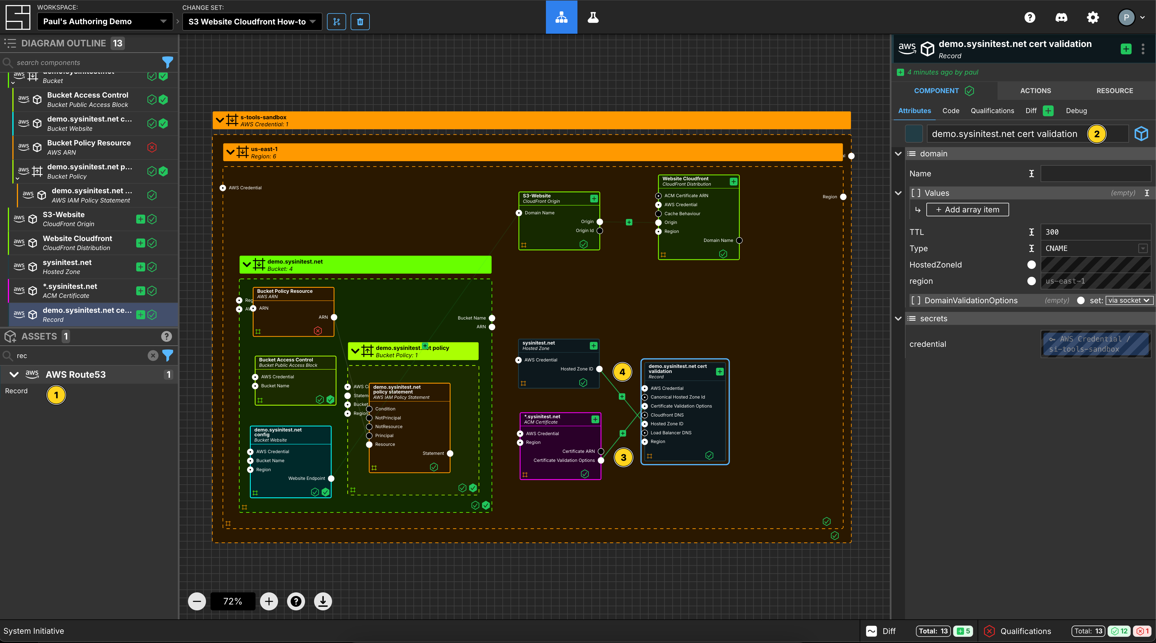The image size is (1156, 643).
Task: Switch to the Resource tab
Action: pyautogui.click(x=1115, y=91)
